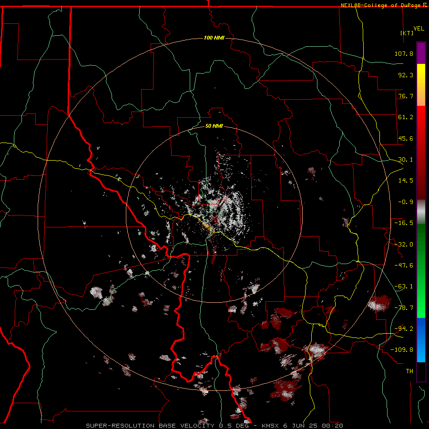Click the green segment of the velocity color bar
The image size is (429, 429).
tap(421, 271)
